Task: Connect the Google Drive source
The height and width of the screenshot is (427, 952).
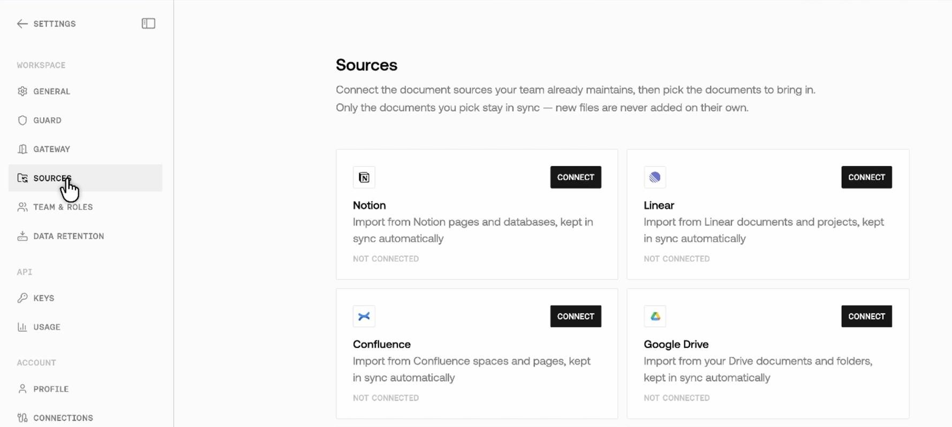Action: [x=866, y=316]
